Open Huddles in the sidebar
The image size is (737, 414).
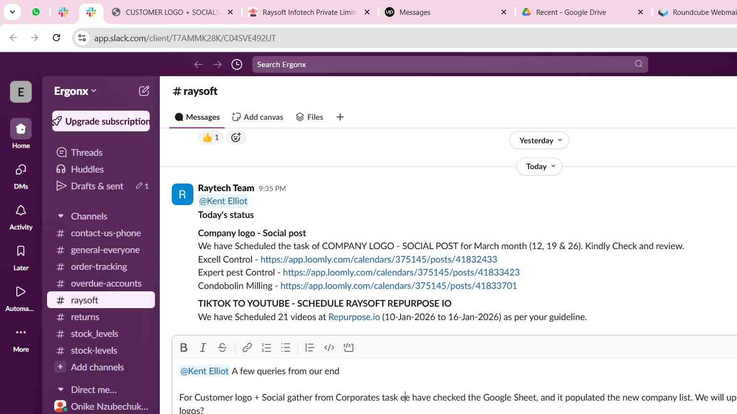(x=101, y=169)
